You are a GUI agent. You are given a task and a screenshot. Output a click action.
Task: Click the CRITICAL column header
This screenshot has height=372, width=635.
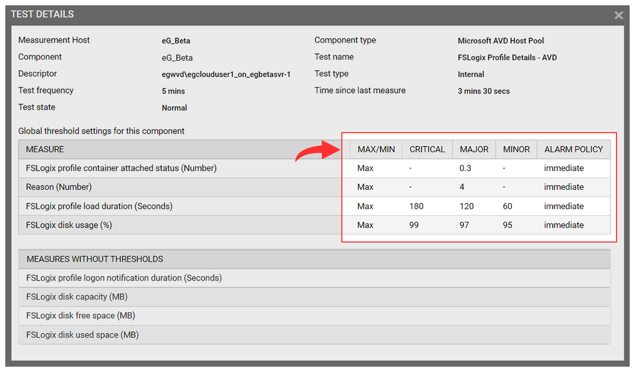pyautogui.click(x=427, y=150)
